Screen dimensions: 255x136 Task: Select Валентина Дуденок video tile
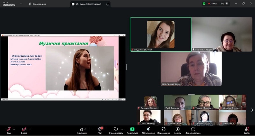point(191,69)
